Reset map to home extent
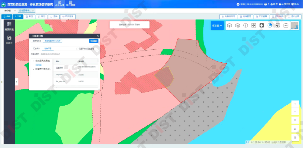This screenshot has width=303, height=148. coord(295,120)
